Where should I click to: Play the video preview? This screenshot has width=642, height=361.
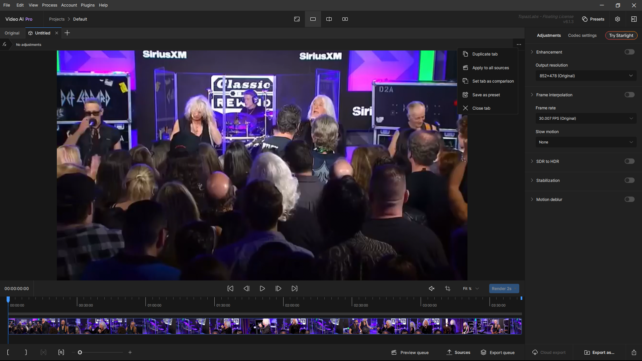[x=262, y=288]
